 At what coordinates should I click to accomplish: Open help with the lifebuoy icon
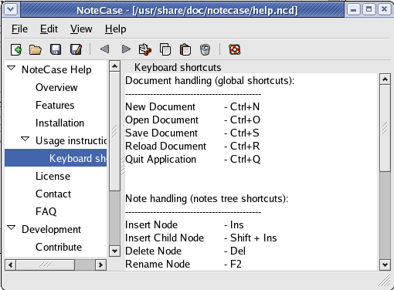[235, 49]
